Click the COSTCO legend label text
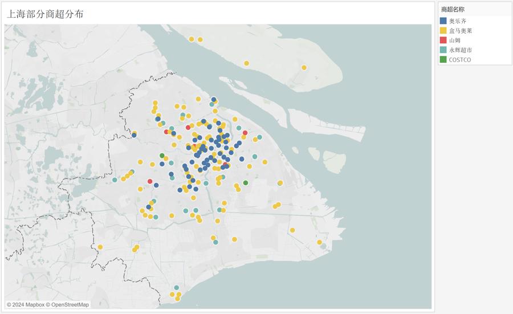Screen dimensions: 513x314 [x=459, y=60]
